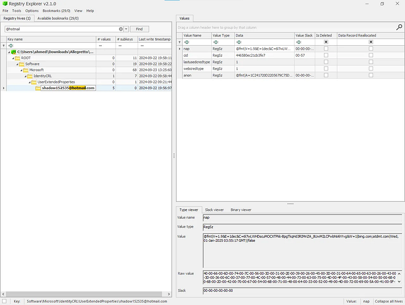The width and height of the screenshot is (405, 305).
Task: Collapse the IdentityCRL tree node
Action: tap(25, 76)
